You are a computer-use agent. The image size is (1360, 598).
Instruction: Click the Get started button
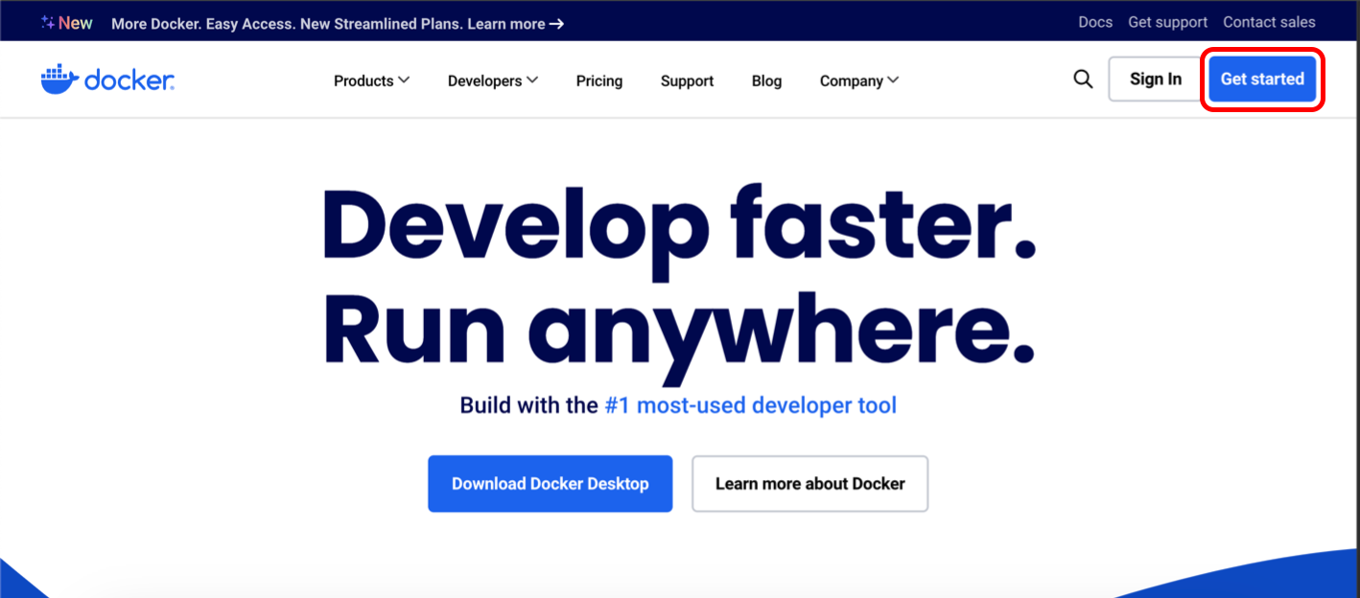1262,79
